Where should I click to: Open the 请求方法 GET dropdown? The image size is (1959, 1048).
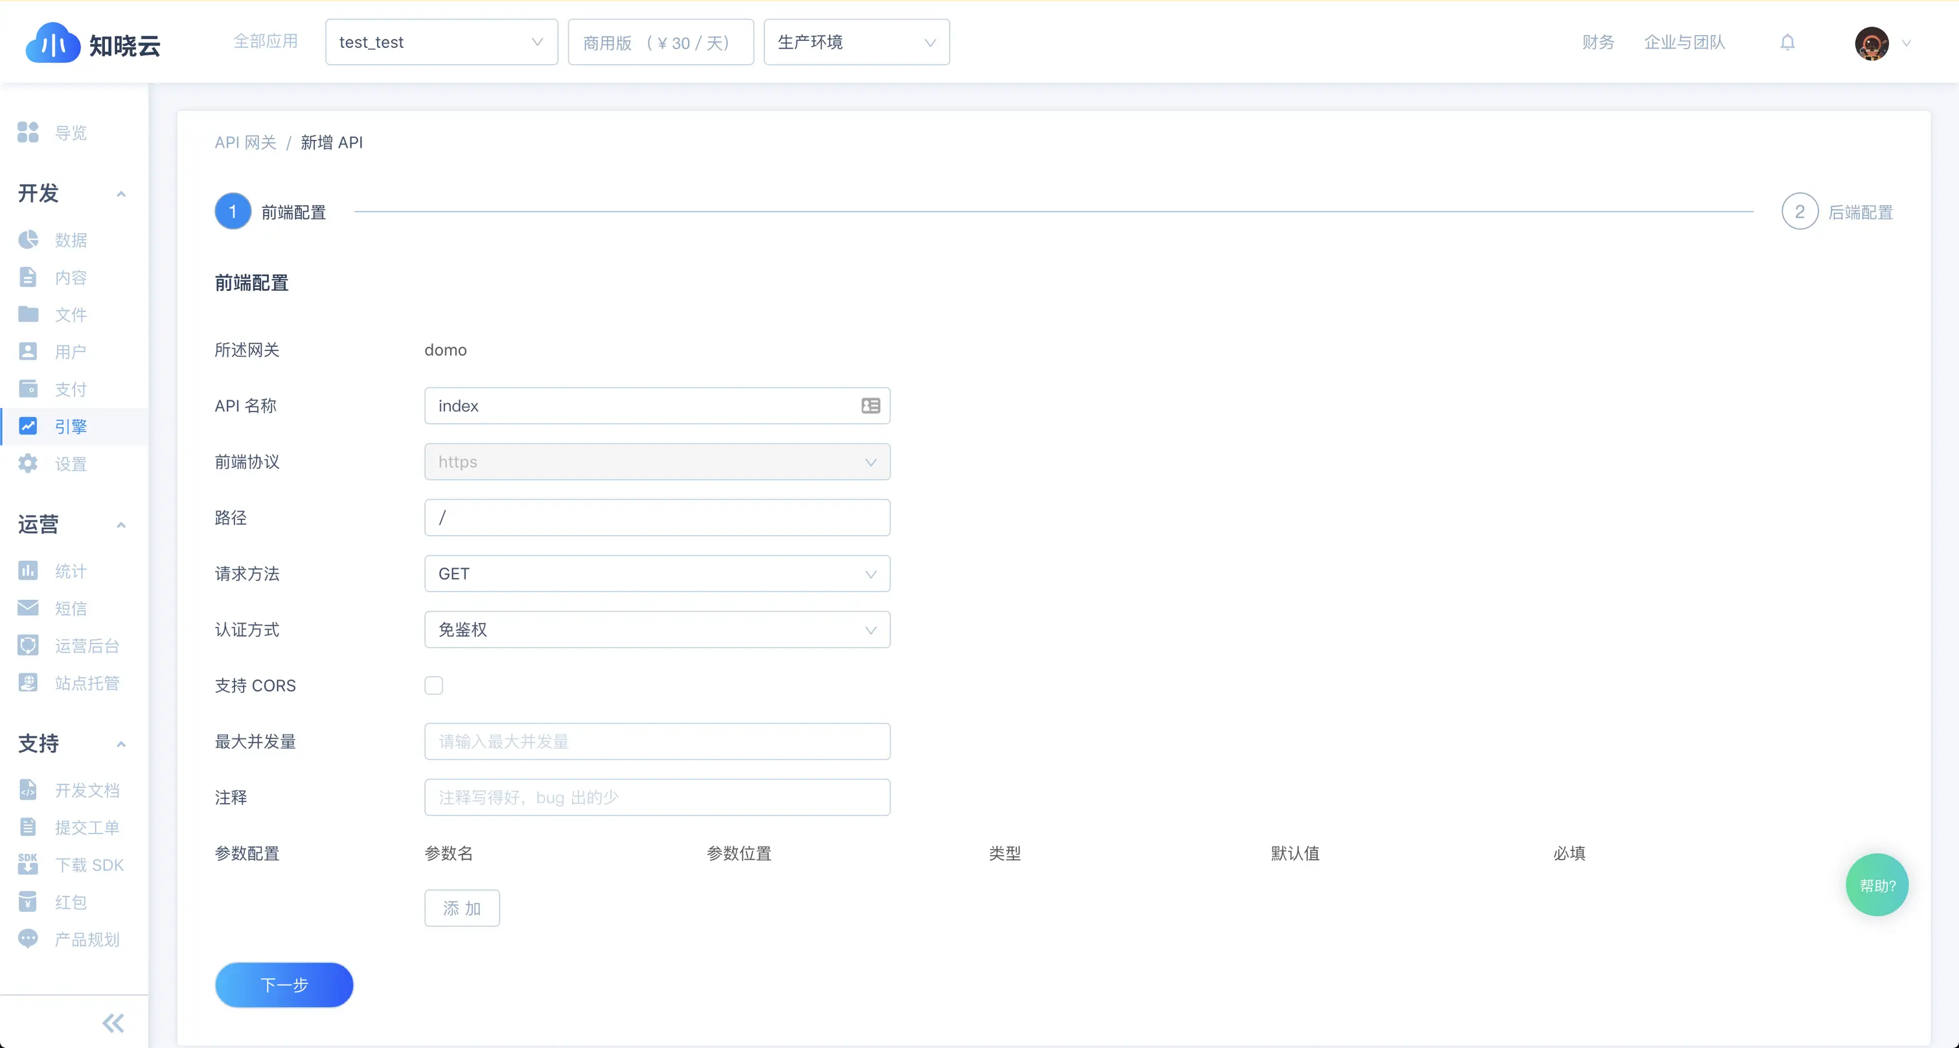(656, 574)
